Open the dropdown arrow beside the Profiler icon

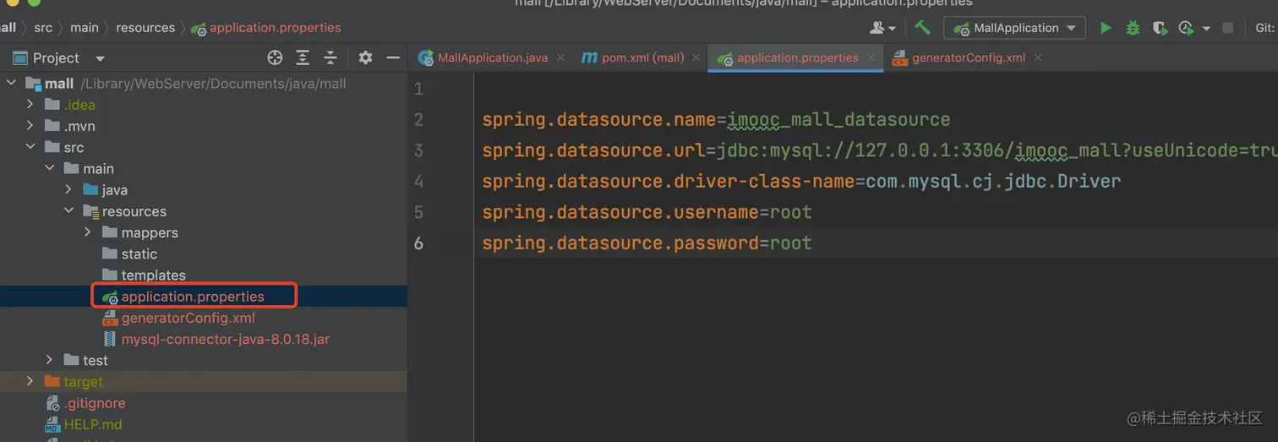coord(1206,29)
